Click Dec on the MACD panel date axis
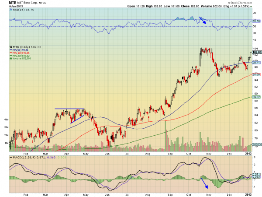Image resolution: width=262 pixels, height=197 pixels. point(229,195)
